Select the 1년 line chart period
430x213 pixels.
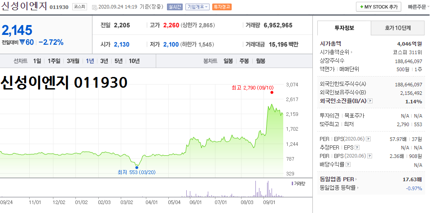(90, 61)
